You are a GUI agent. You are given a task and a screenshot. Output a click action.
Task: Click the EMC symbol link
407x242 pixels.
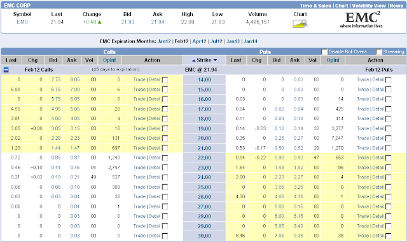click(22, 22)
